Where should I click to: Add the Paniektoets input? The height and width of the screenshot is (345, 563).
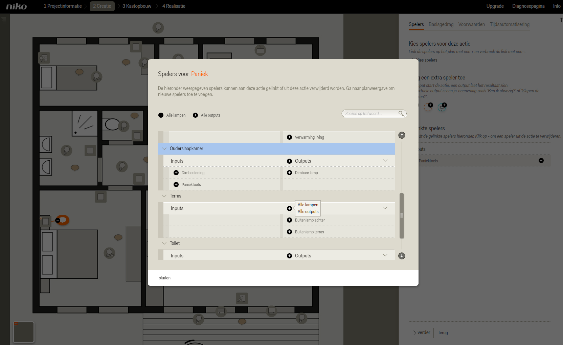[176, 185]
